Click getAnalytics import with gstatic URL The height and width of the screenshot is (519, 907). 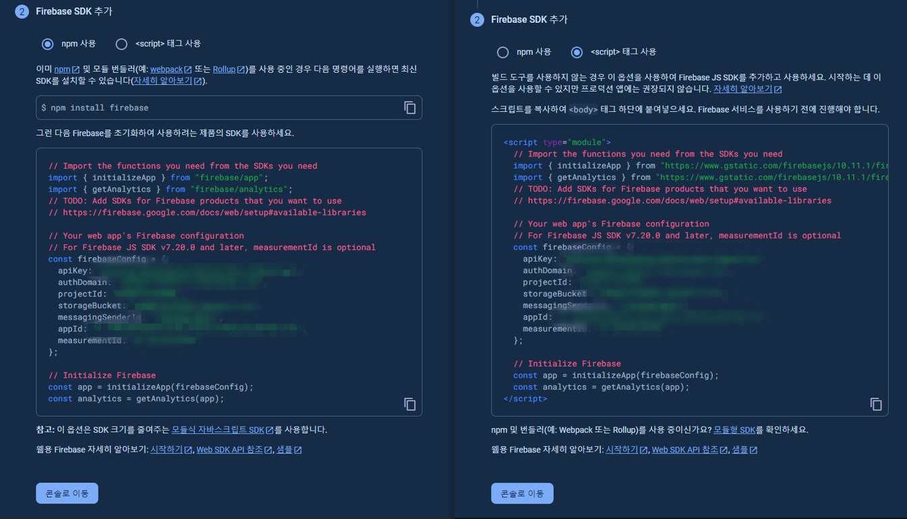(700, 177)
